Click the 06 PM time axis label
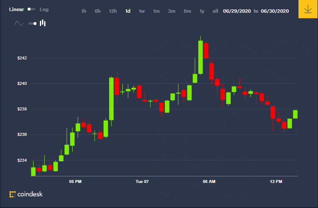Screen dimensions: 318x208 point(75,182)
